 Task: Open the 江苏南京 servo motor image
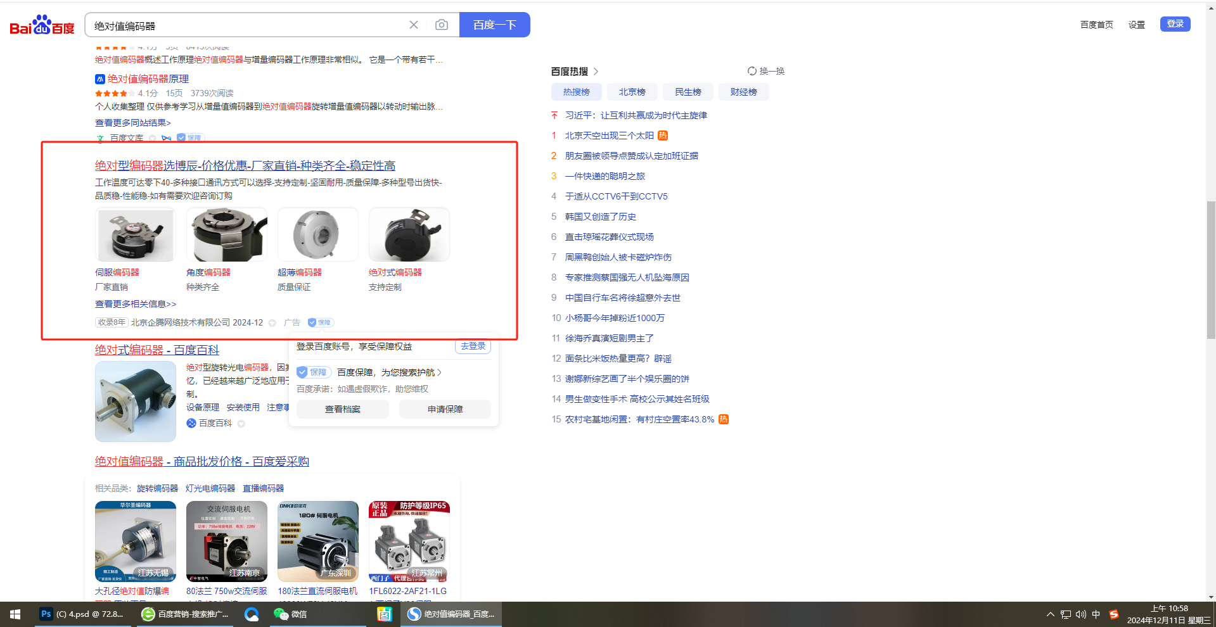tap(227, 541)
